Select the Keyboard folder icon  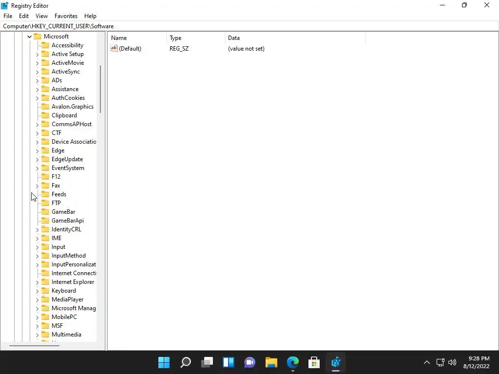tap(45, 291)
